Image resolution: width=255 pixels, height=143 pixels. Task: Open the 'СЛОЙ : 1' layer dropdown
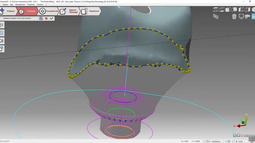[x=241, y=141]
